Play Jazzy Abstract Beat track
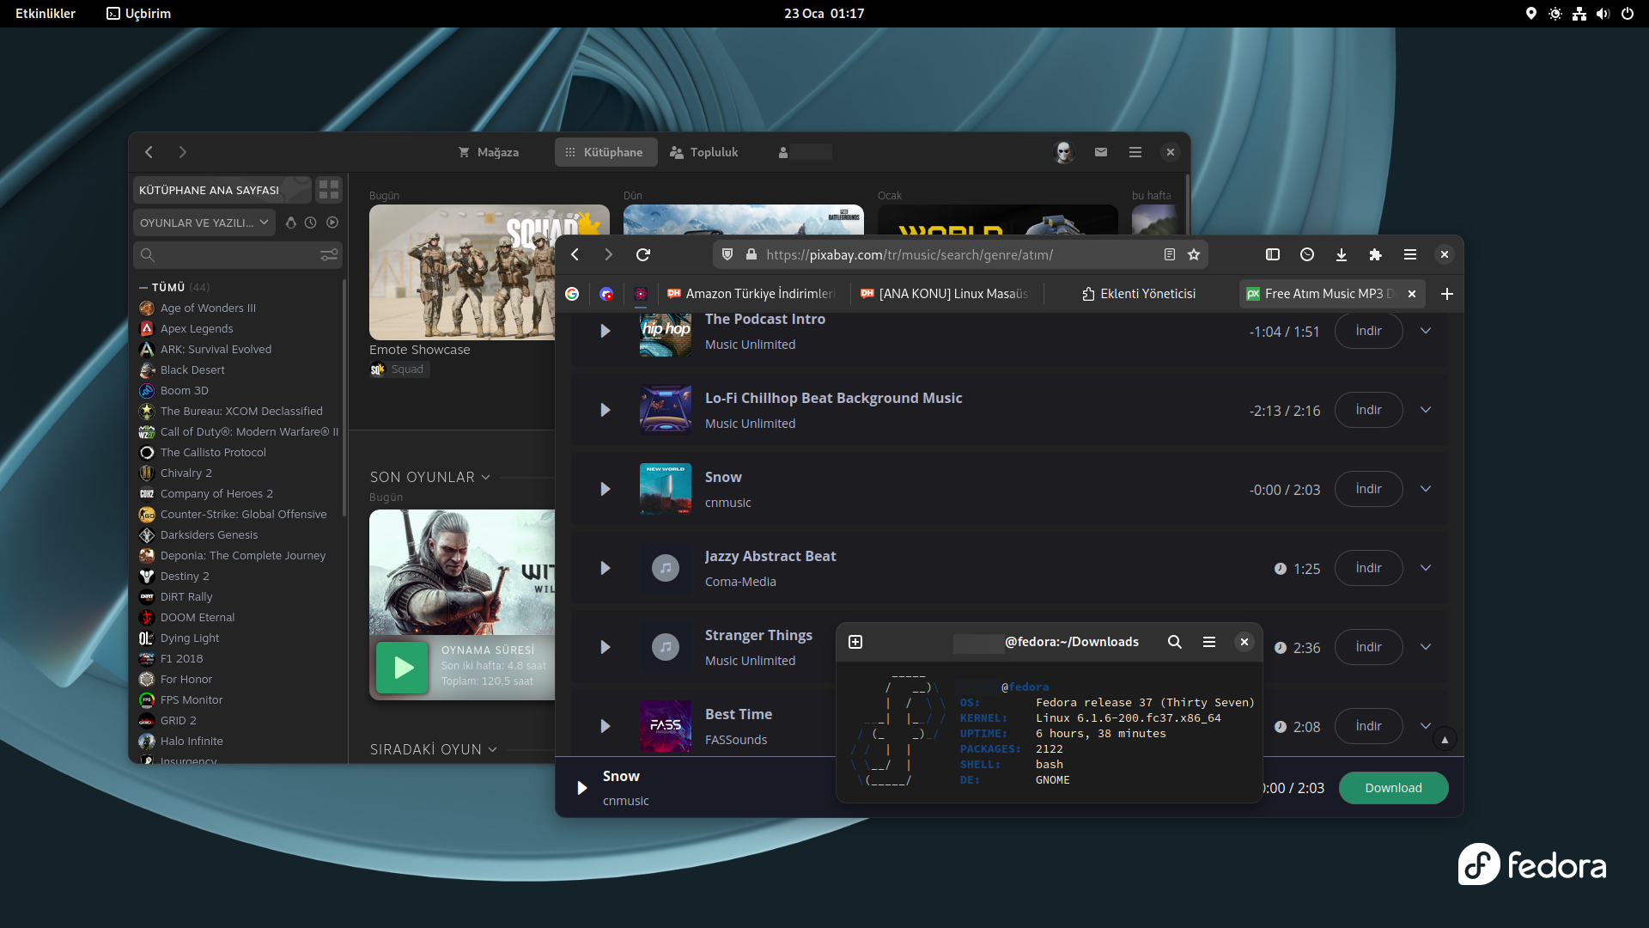The height and width of the screenshot is (928, 1649). click(x=605, y=568)
